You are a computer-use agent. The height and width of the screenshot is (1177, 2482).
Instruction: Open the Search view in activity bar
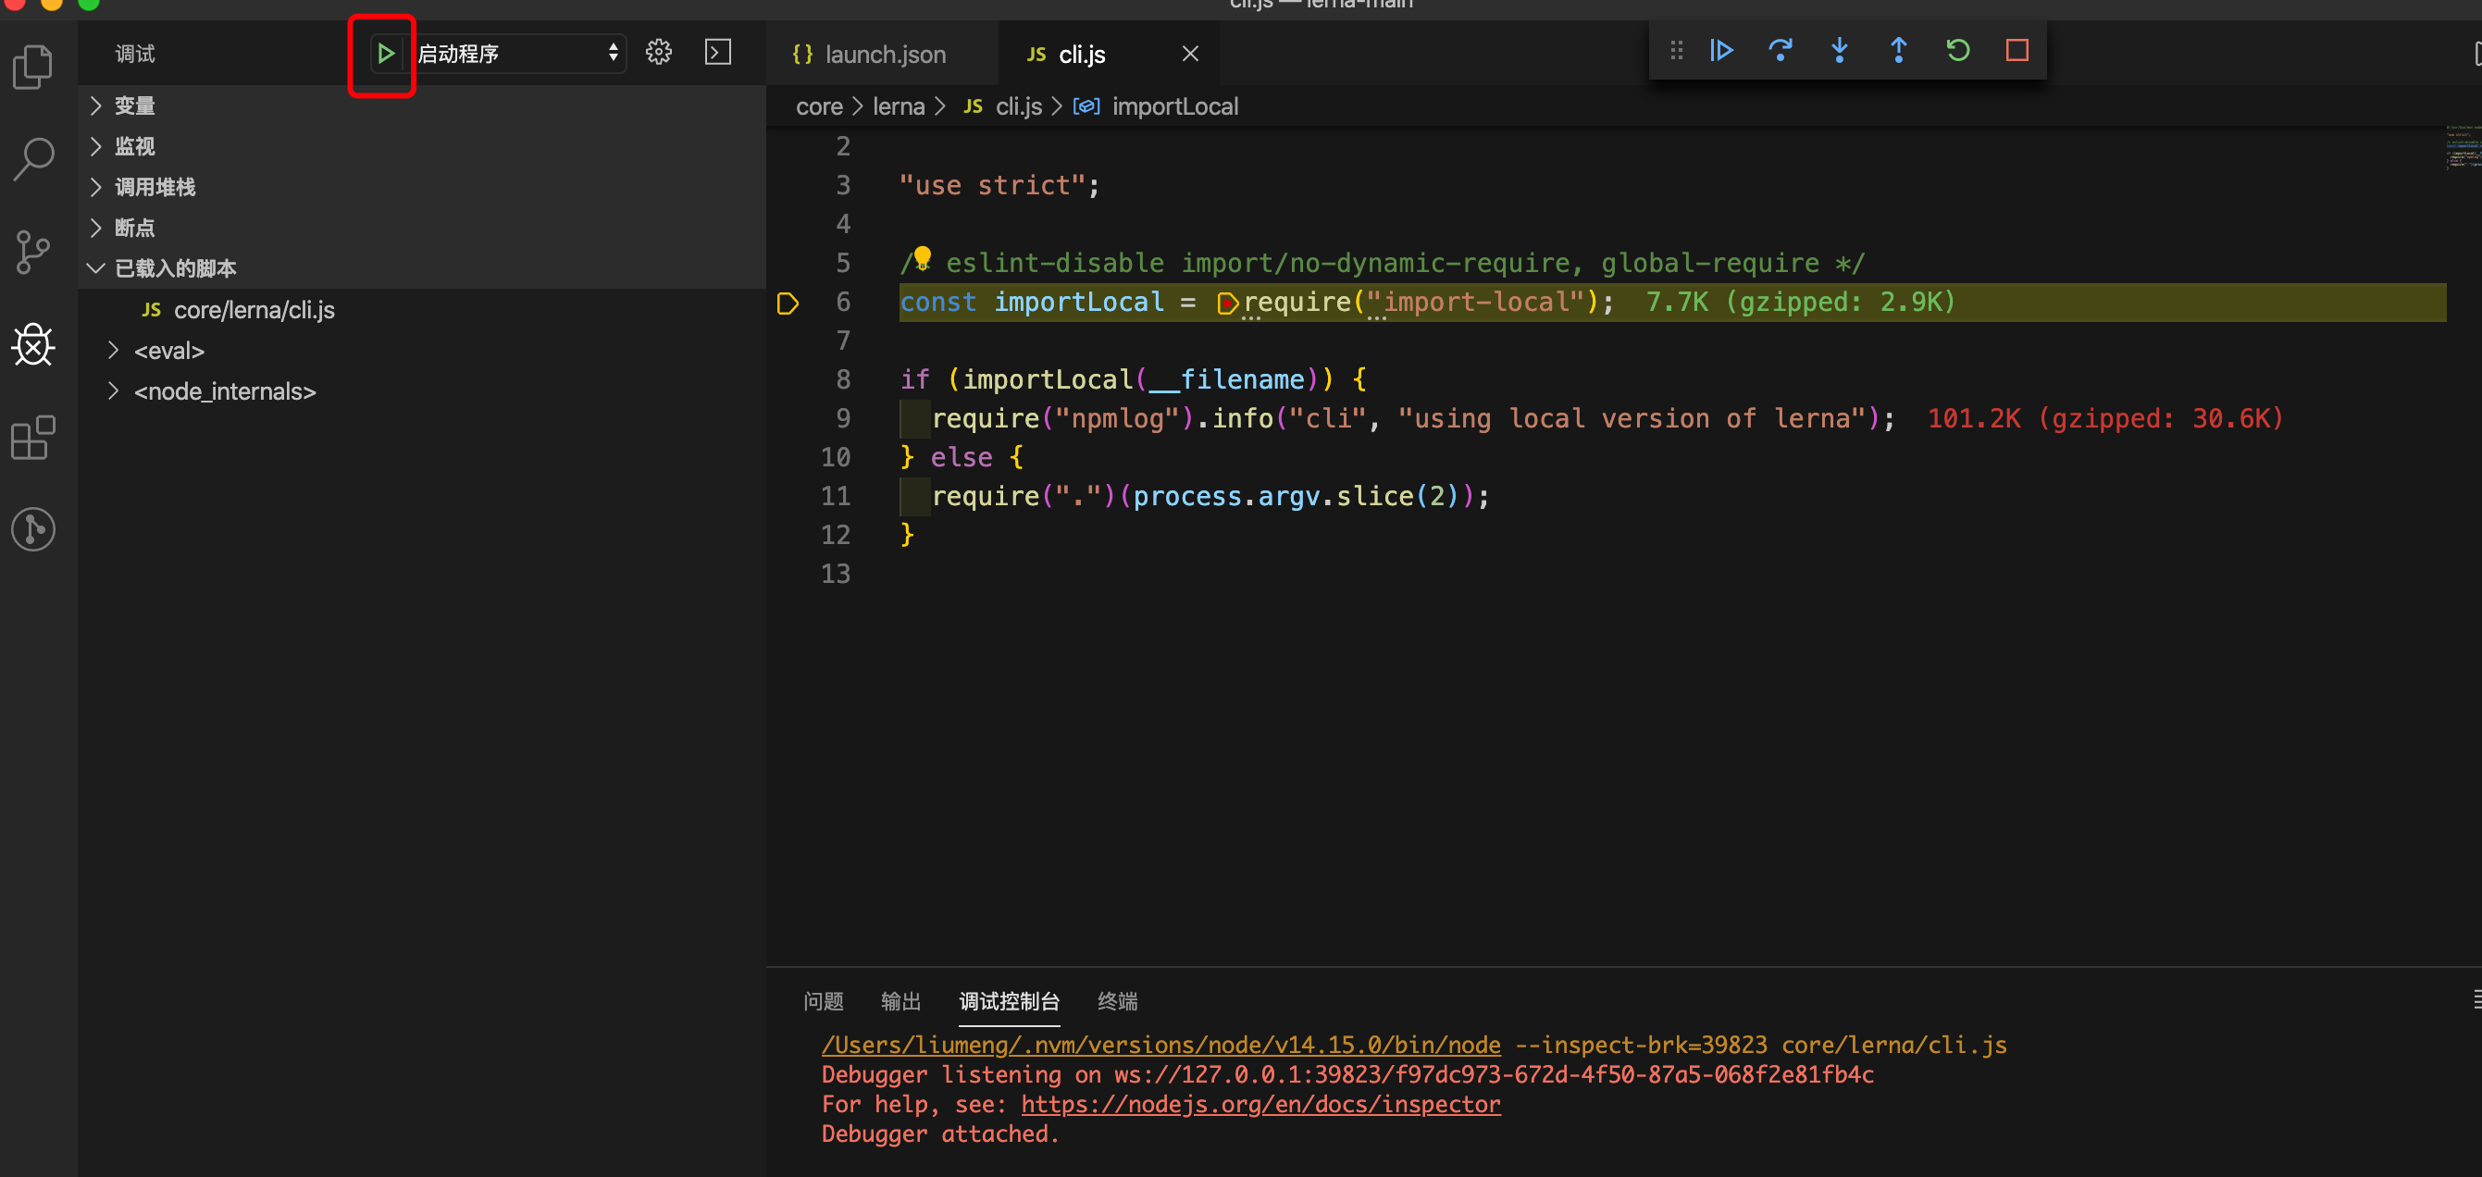click(x=33, y=159)
